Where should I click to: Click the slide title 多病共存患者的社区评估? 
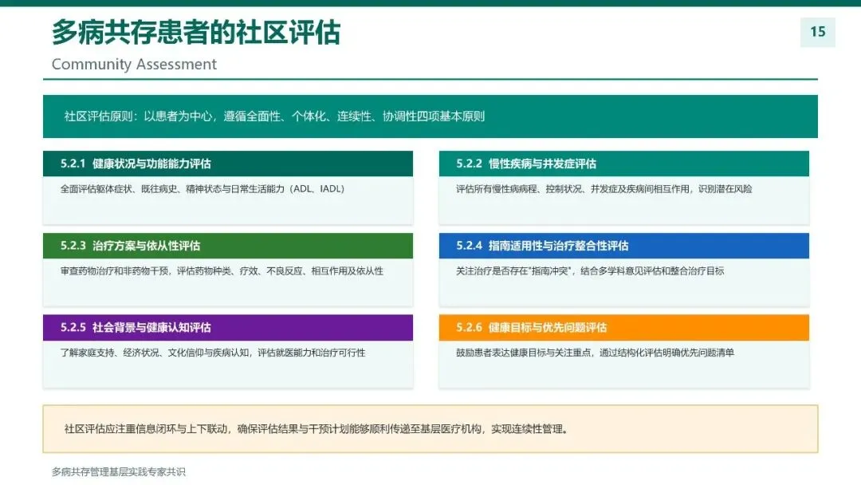[x=196, y=33]
